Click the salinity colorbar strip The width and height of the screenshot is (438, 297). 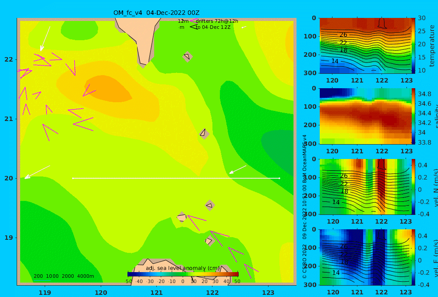click(413, 116)
